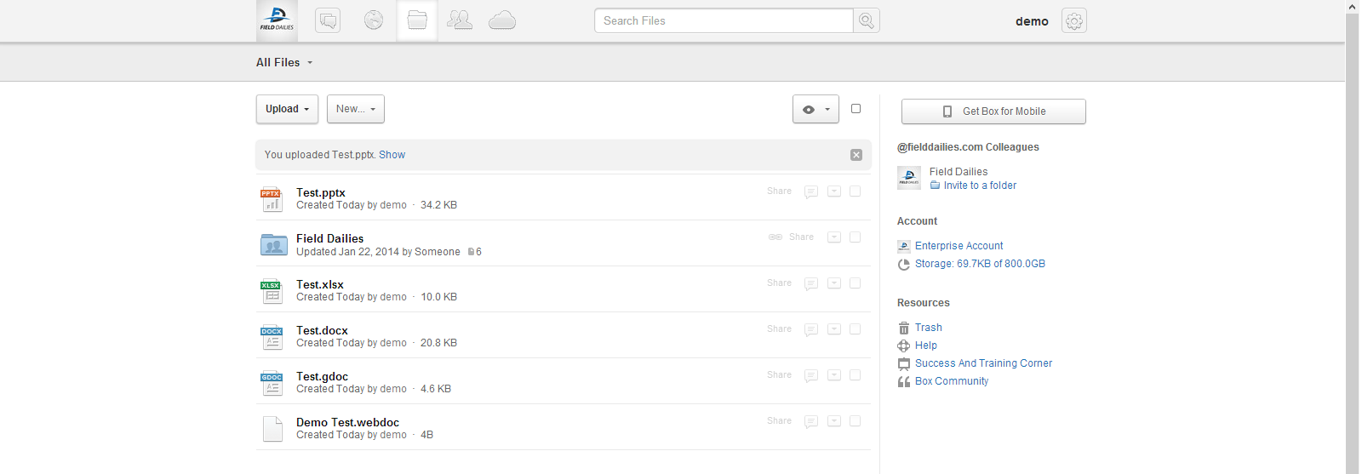Open the comment icon for Demo Test.webdoc
The image size is (1362, 474).
[811, 421]
